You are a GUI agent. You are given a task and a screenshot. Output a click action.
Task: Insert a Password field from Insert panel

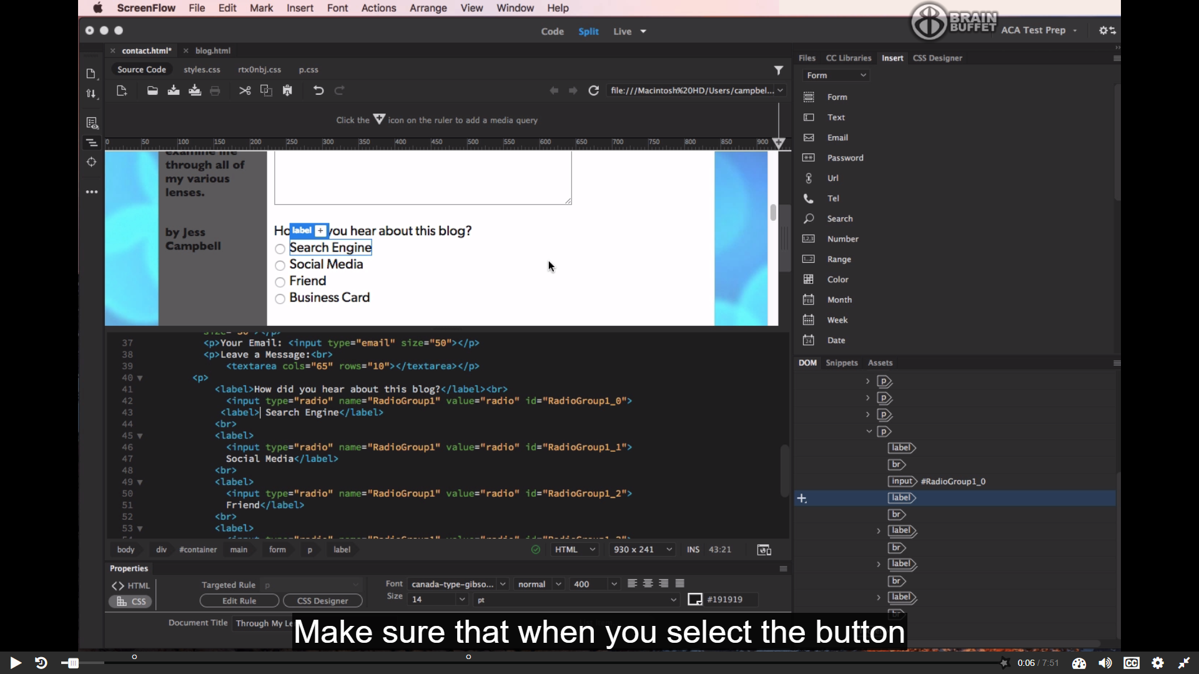(845, 158)
